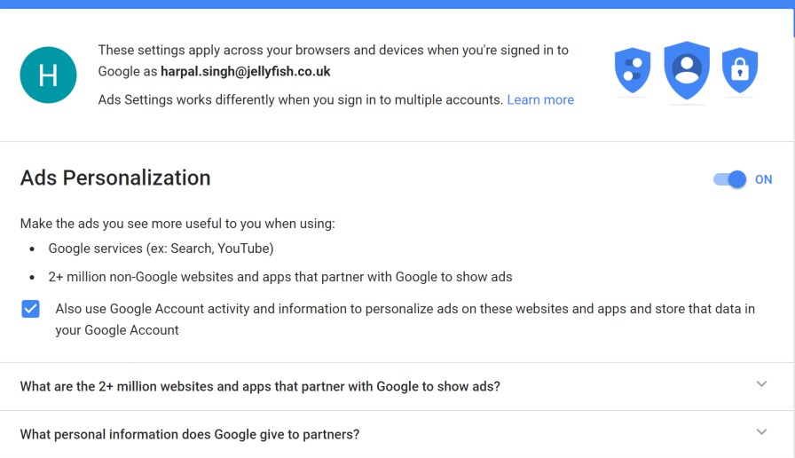Screen dimensions: 795x458
Task: Click the "These settings apply across" description text
Action: pyautogui.click(x=333, y=51)
